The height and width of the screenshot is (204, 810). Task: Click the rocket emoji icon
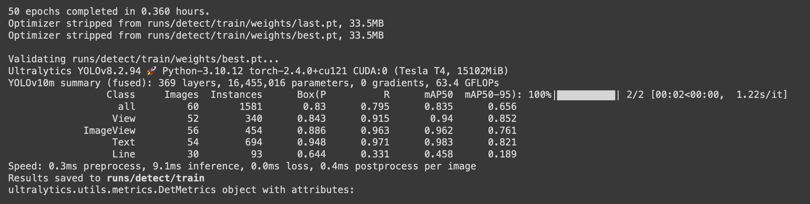[x=151, y=71]
